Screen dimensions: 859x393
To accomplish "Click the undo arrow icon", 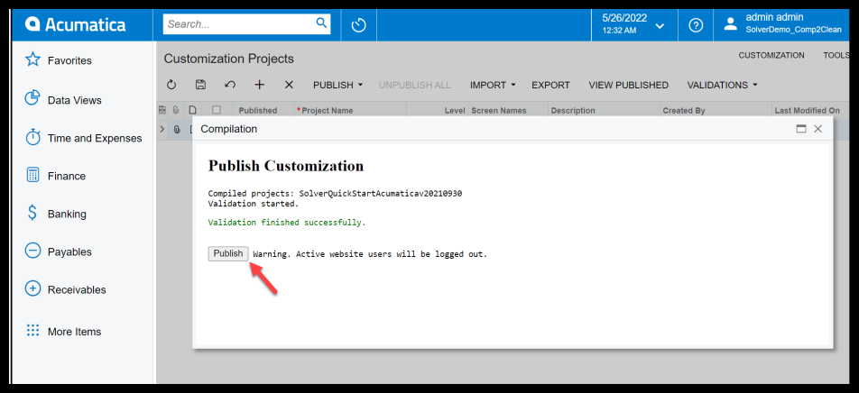I will pos(230,85).
